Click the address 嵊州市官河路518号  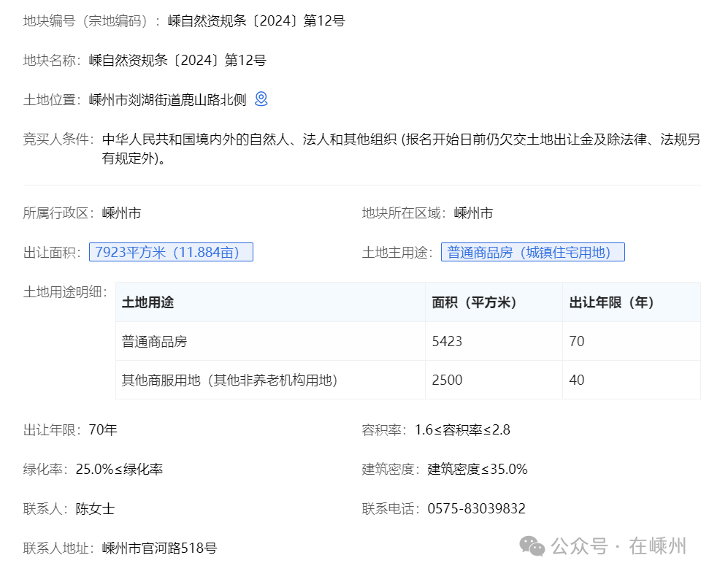point(159,548)
